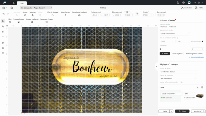
Task: Click the Save file icon
Action: 12,8
